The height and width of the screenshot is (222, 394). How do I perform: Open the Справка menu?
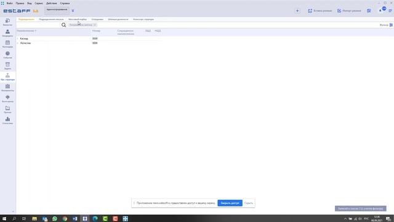coord(65,3)
